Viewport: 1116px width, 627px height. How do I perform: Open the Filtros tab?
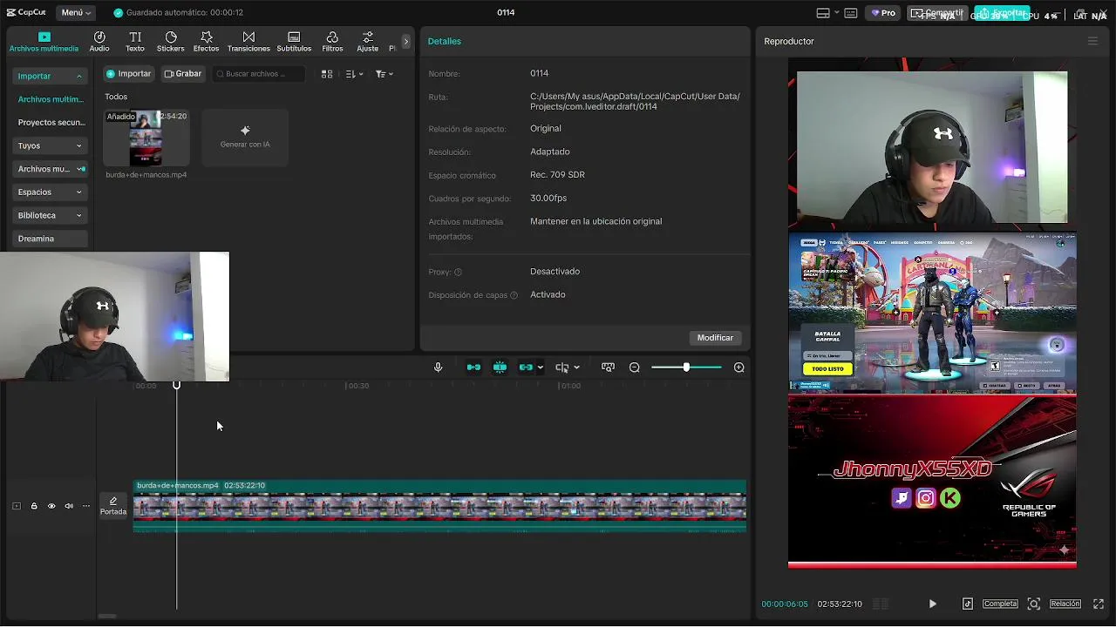(x=332, y=42)
